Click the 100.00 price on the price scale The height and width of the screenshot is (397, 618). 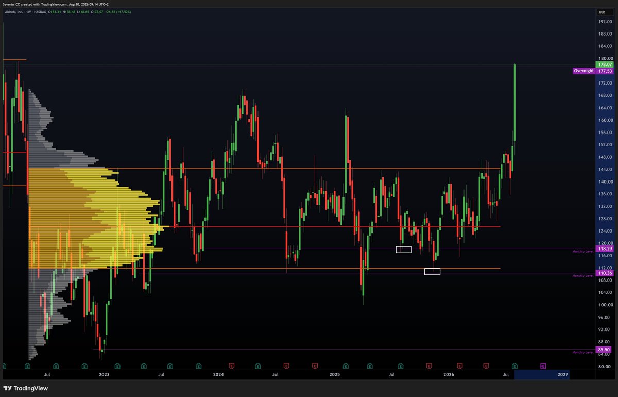[x=605, y=305]
